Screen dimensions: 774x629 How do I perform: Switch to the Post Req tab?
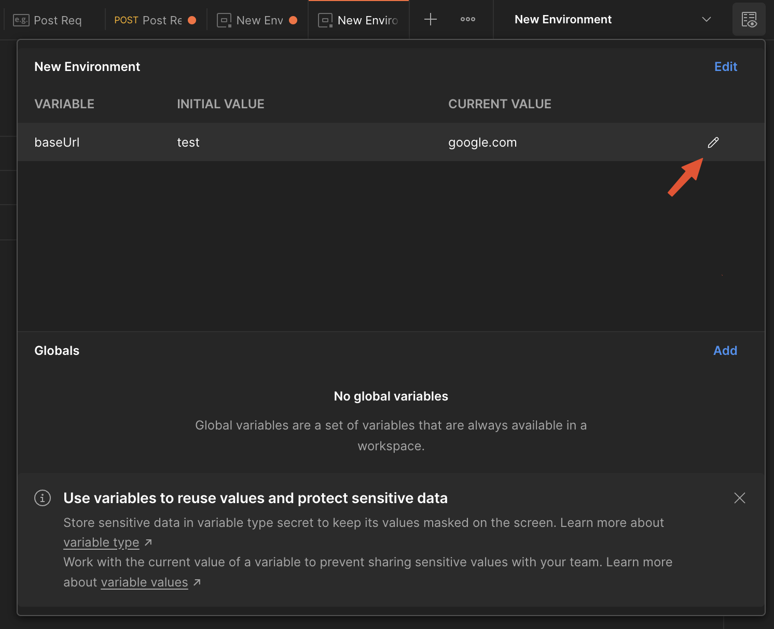tap(57, 20)
